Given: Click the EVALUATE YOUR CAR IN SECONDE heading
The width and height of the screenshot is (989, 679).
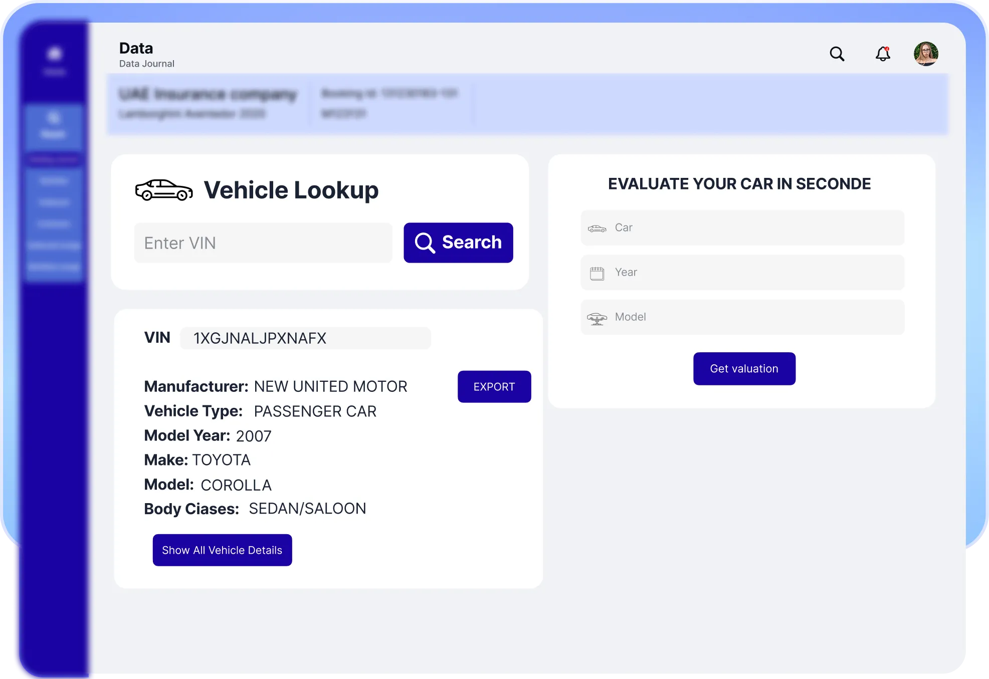Looking at the screenshot, I should click(x=739, y=184).
